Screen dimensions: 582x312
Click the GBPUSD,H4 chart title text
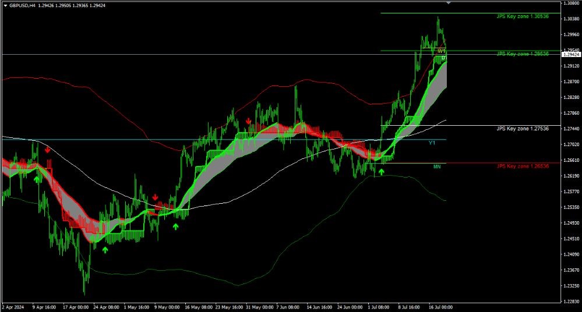coord(22,6)
